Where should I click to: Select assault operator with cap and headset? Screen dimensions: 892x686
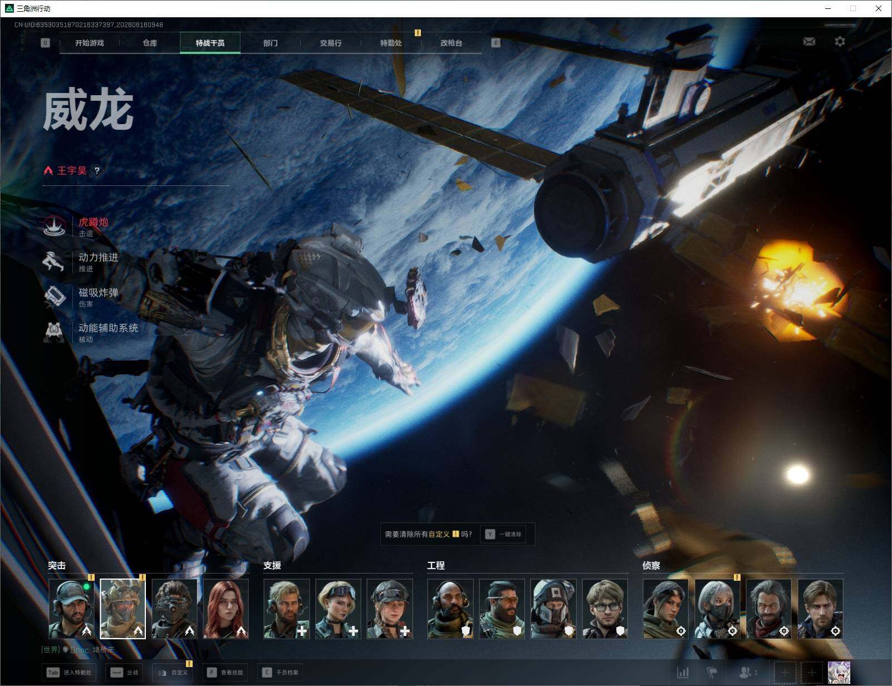71,609
